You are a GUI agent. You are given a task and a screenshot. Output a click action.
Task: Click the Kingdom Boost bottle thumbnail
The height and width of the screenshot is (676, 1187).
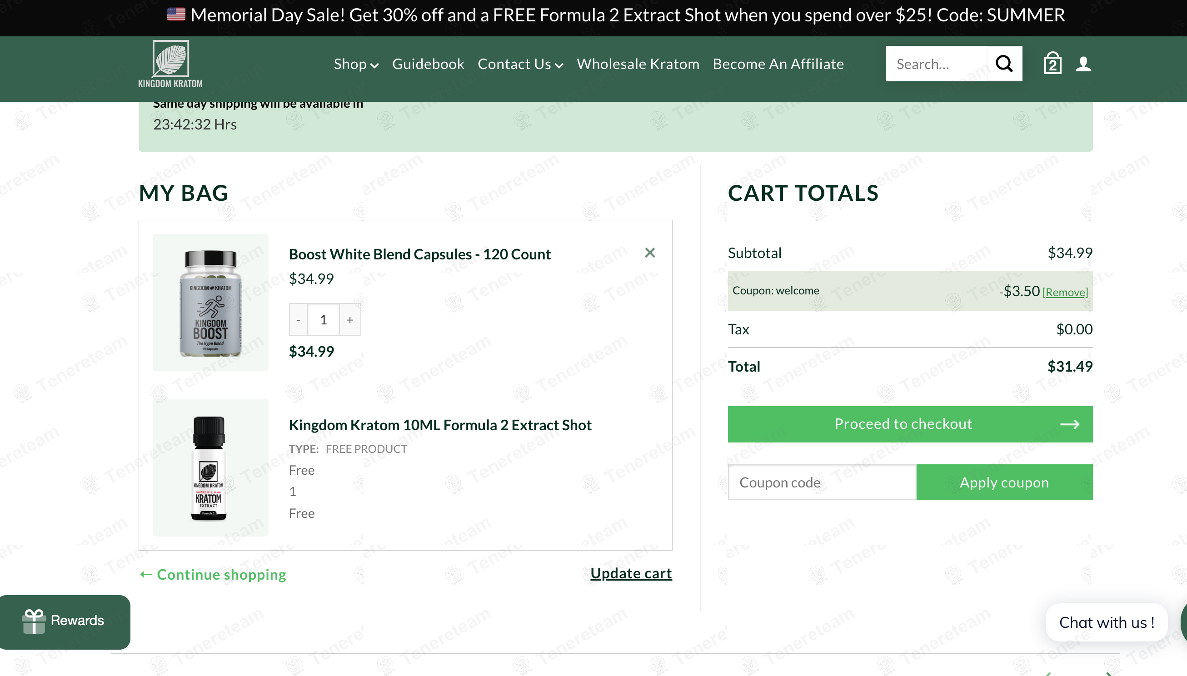tap(210, 302)
